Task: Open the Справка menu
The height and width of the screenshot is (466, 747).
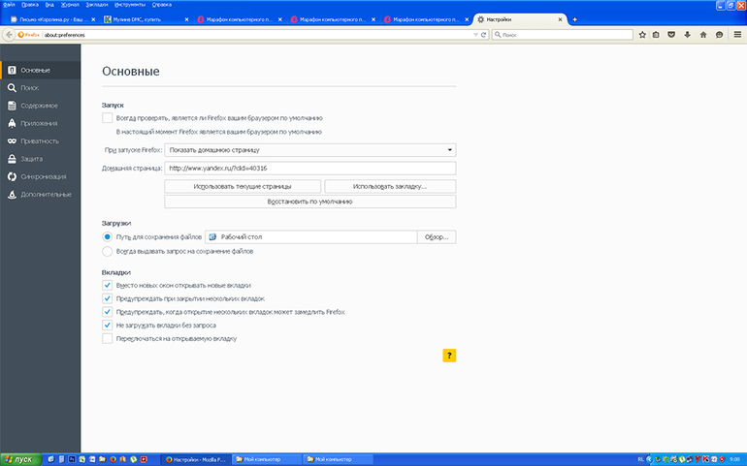Action: [162, 5]
